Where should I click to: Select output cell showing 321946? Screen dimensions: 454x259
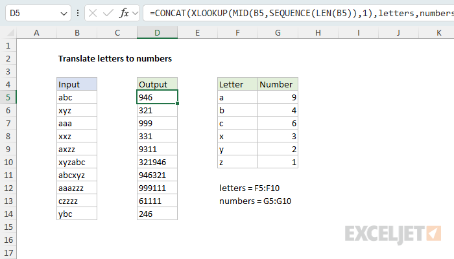(x=157, y=162)
